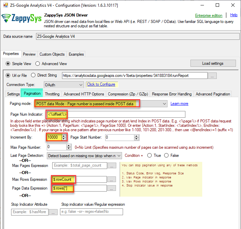Go to the Examples tab
Image resolution: width=241 pixels, height=229 pixels.
coord(76,54)
